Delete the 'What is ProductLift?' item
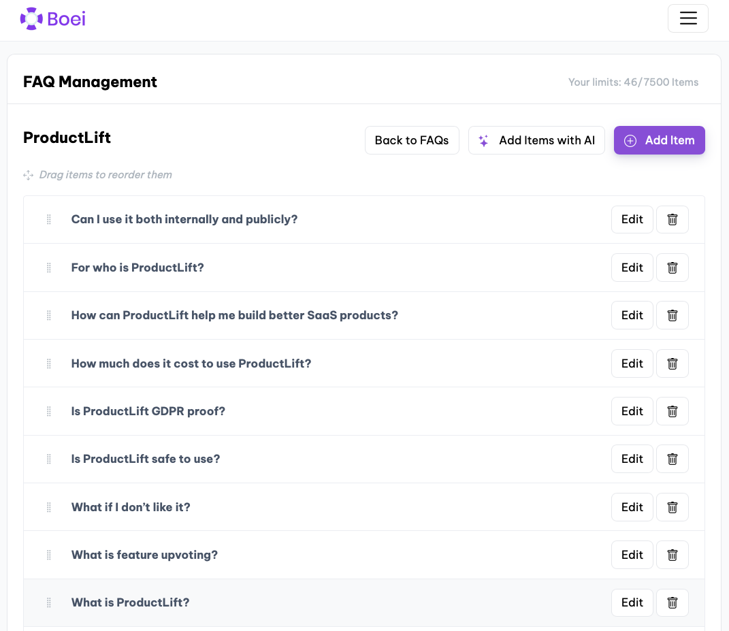Image resolution: width=729 pixels, height=631 pixels. tap(673, 602)
